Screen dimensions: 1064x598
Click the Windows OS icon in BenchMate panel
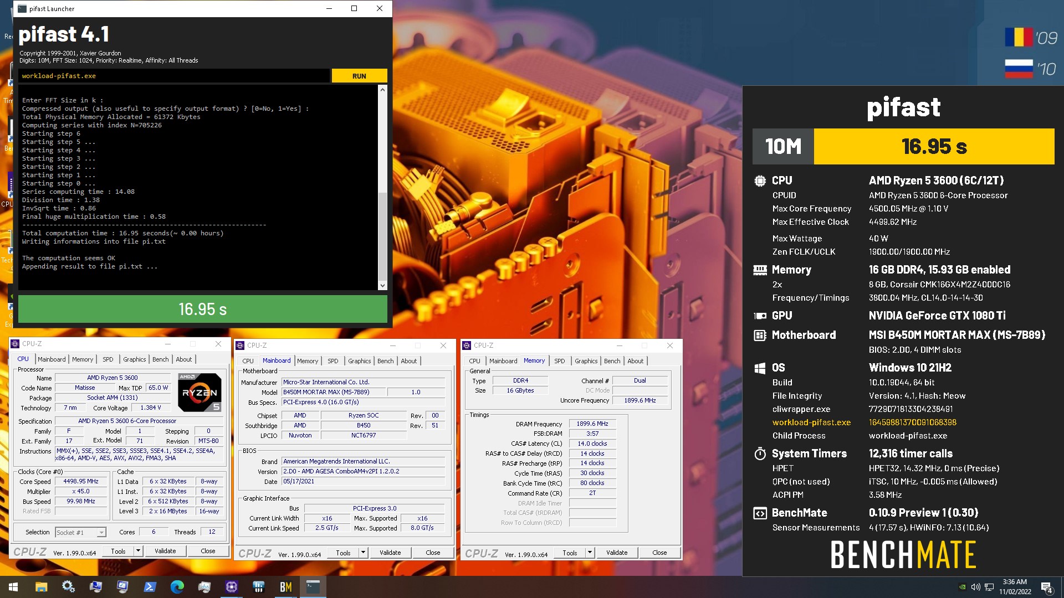pyautogui.click(x=760, y=368)
